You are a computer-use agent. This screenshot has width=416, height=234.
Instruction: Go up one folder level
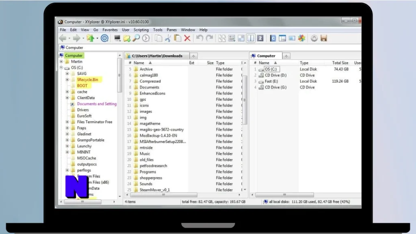[91, 38]
